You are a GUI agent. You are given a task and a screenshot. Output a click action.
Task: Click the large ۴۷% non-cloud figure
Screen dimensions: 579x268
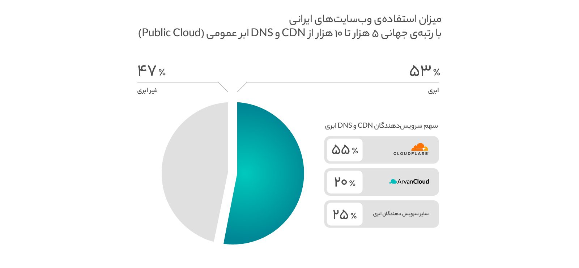click(x=151, y=70)
